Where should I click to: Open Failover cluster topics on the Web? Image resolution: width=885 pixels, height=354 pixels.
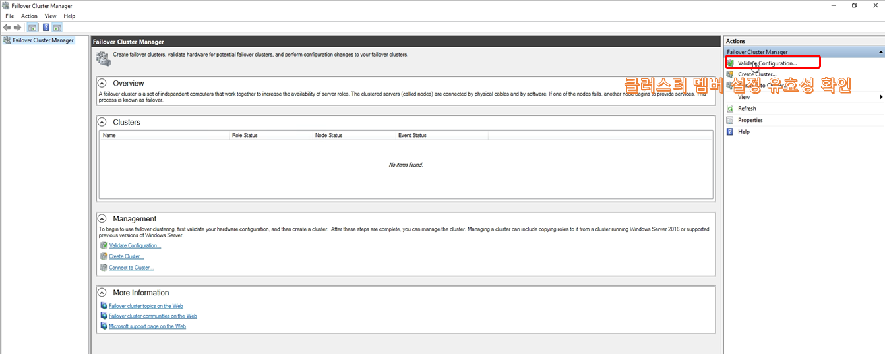click(x=146, y=306)
